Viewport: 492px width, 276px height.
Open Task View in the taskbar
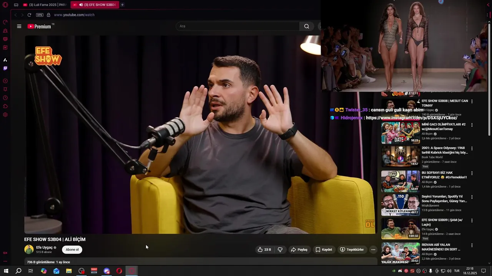point(31,271)
